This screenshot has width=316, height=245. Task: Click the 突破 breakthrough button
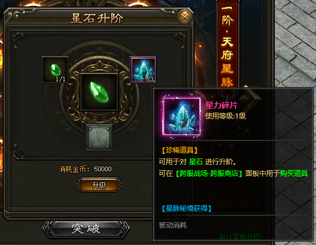(86, 229)
